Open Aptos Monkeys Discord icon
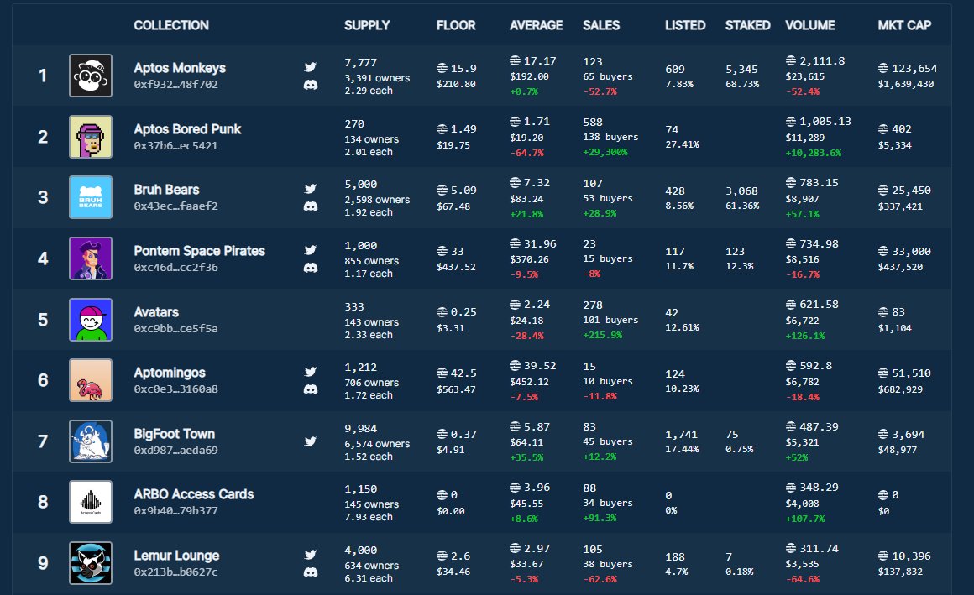This screenshot has height=595, width=974. click(x=311, y=85)
